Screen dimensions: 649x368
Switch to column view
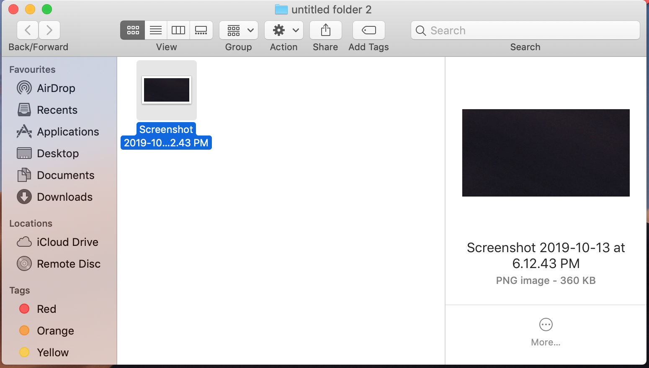tap(178, 30)
